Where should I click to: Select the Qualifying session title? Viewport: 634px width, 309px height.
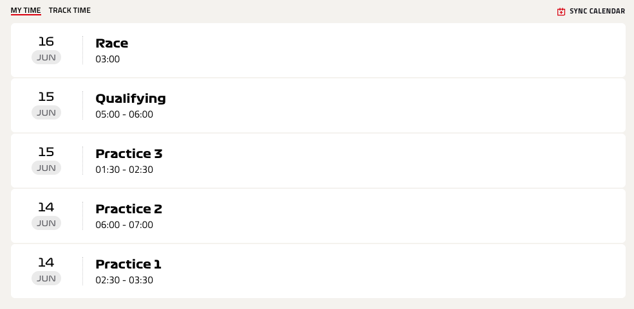tap(131, 98)
